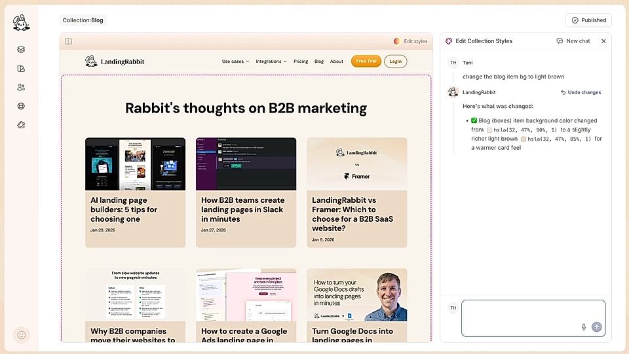Click the microphone voice input icon
This screenshot has height=354, width=629.
pos(584,327)
